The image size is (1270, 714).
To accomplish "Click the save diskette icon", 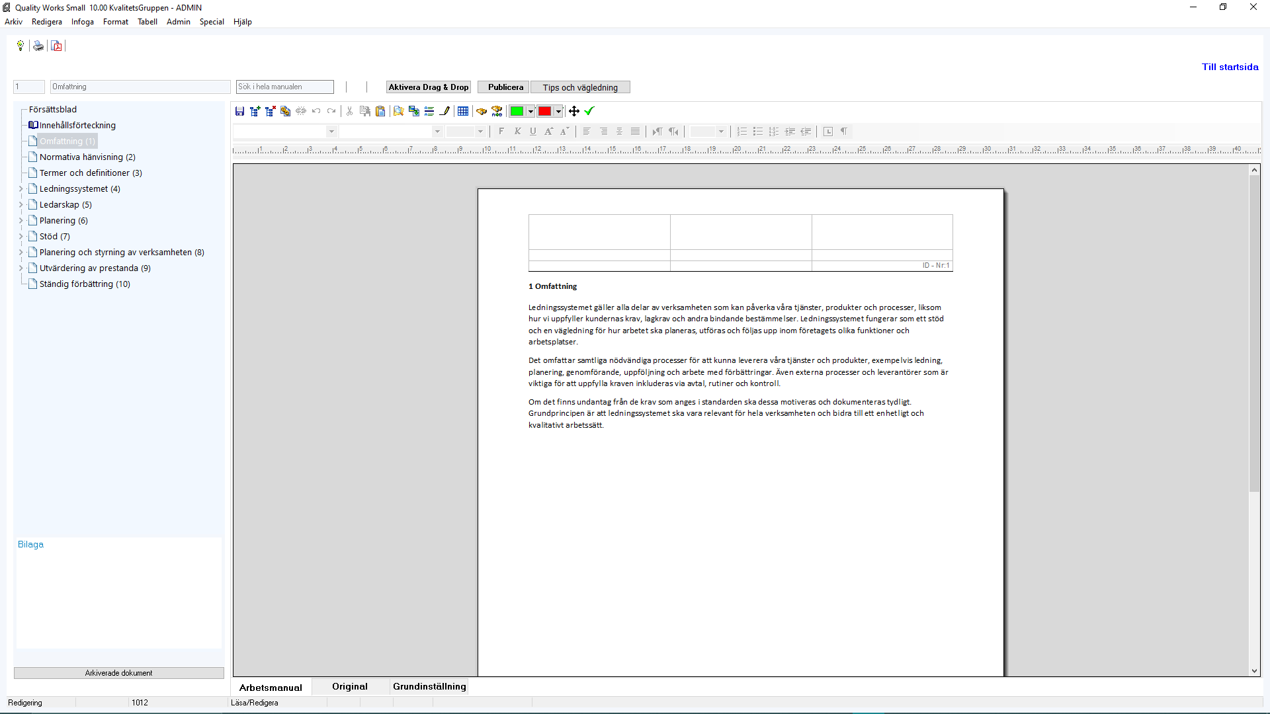I will pyautogui.click(x=239, y=111).
